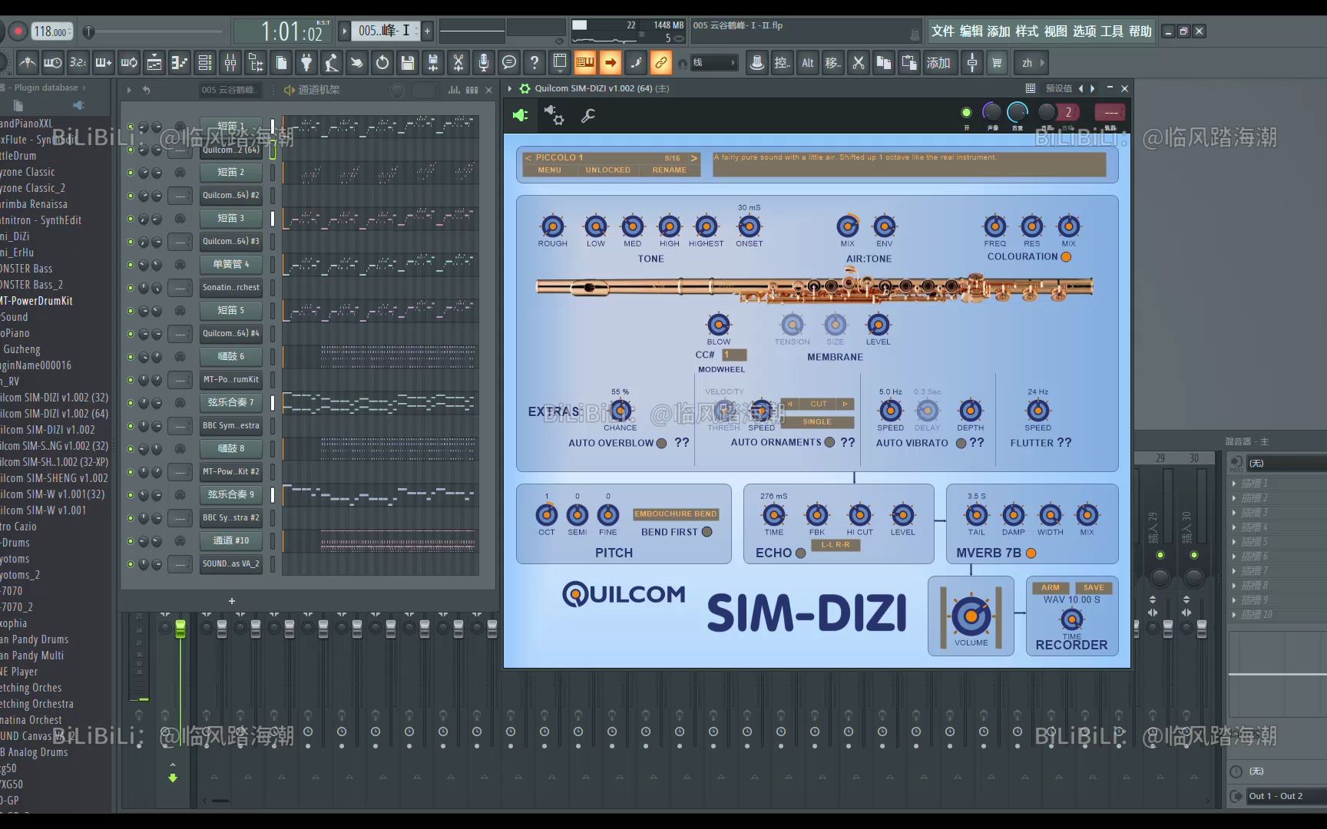Image resolution: width=1327 pixels, height=829 pixels.
Task: Toggle AUTO VIBRATO light
Action: click(961, 443)
